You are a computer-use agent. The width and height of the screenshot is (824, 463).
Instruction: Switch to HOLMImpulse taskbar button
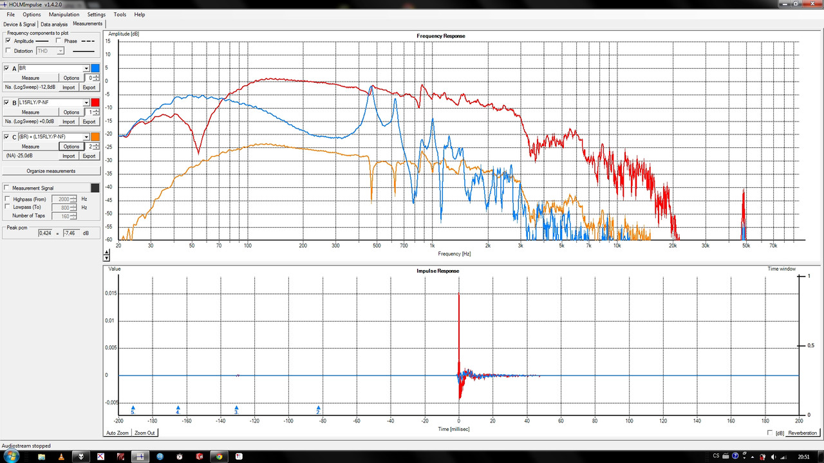[140, 456]
